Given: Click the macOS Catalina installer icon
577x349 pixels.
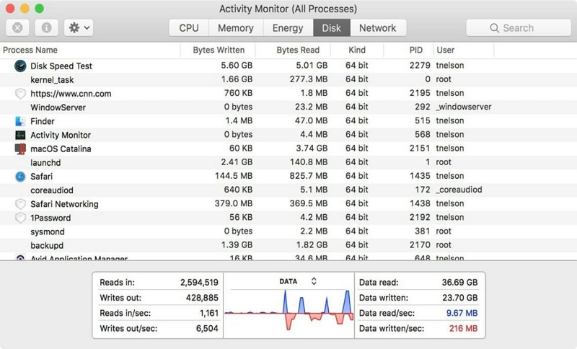Looking at the screenshot, I should click(x=20, y=149).
